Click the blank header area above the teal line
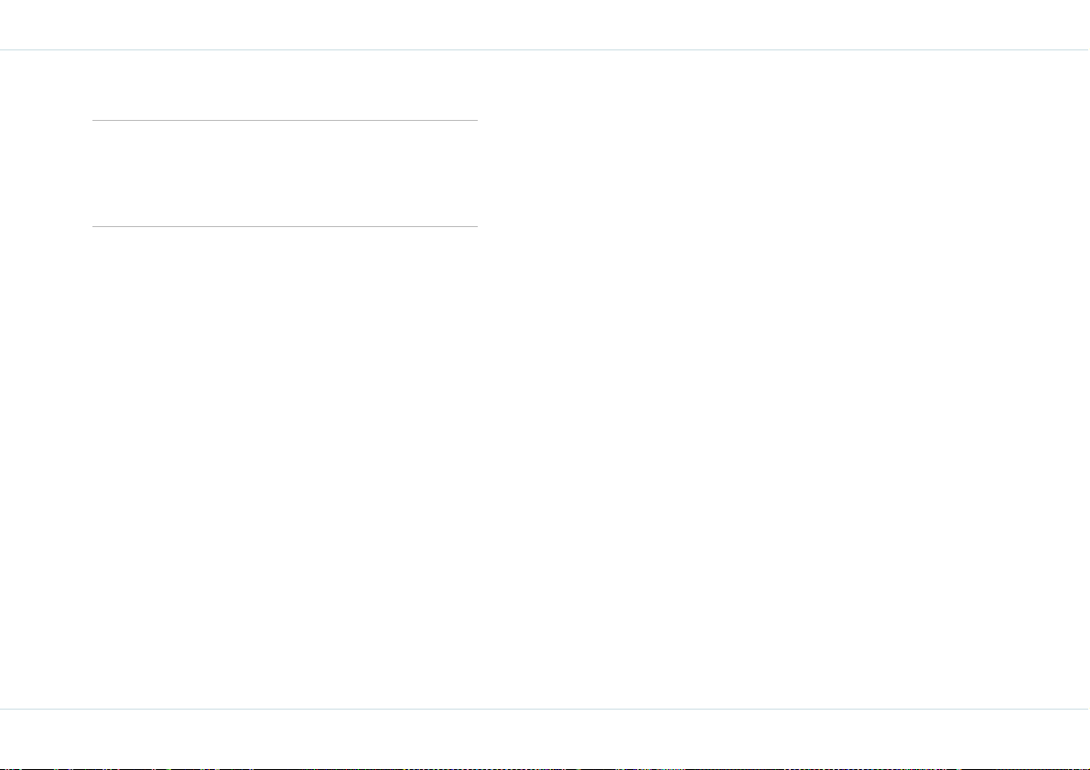Image resolution: width=1090 pixels, height=770 pixels. click(545, 25)
